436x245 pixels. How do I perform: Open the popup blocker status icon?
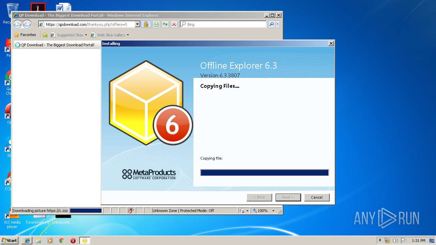[131, 211]
